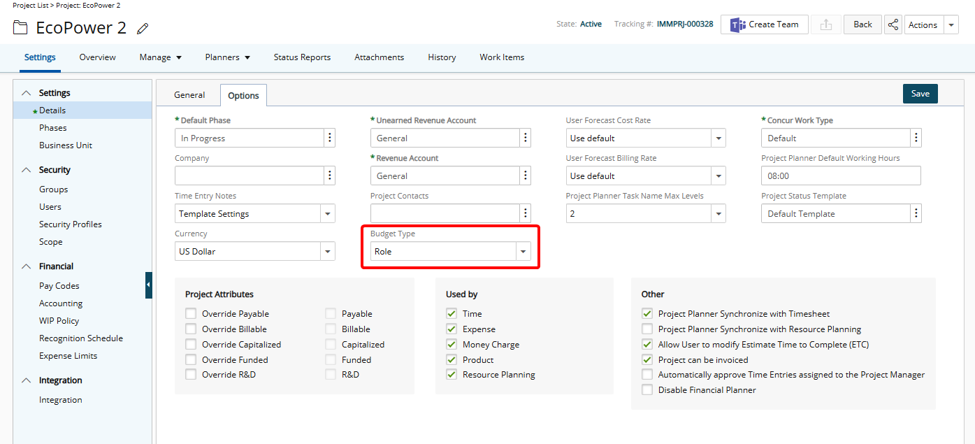This screenshot has width=975, height=444.
Task: Click the Company input field
Action: tap(250, 176)
